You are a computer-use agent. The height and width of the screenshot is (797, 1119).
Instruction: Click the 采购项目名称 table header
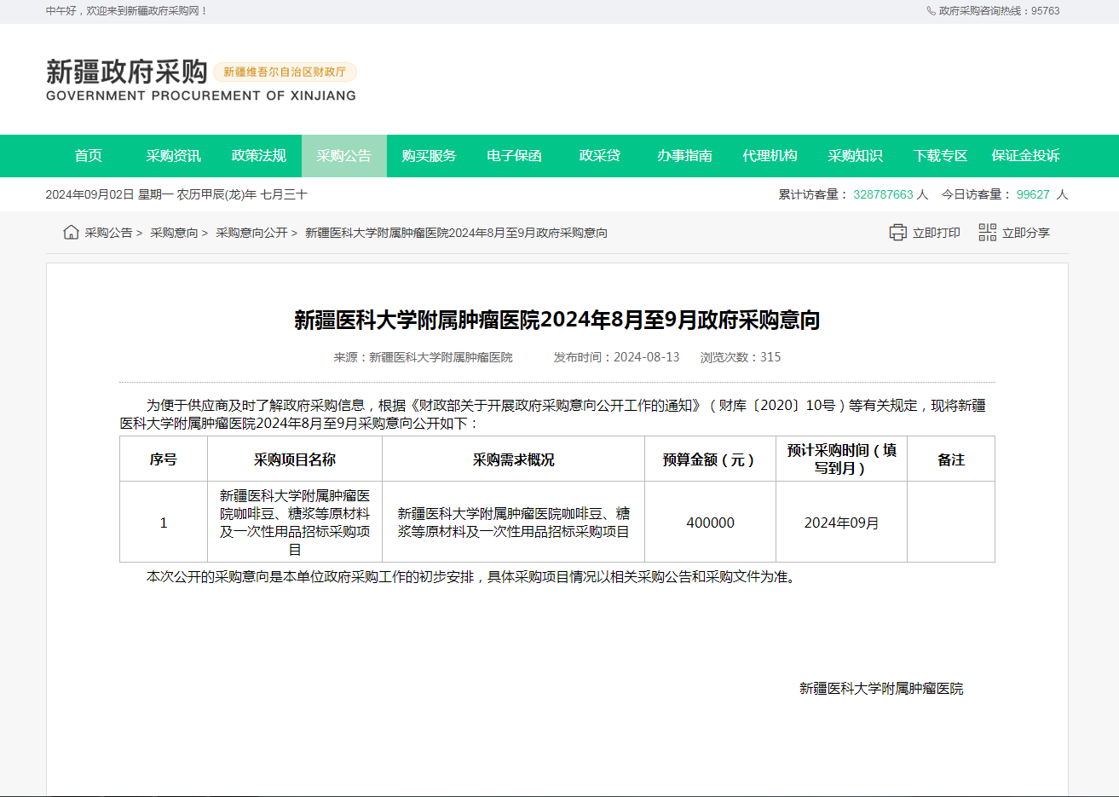[295, 459]
